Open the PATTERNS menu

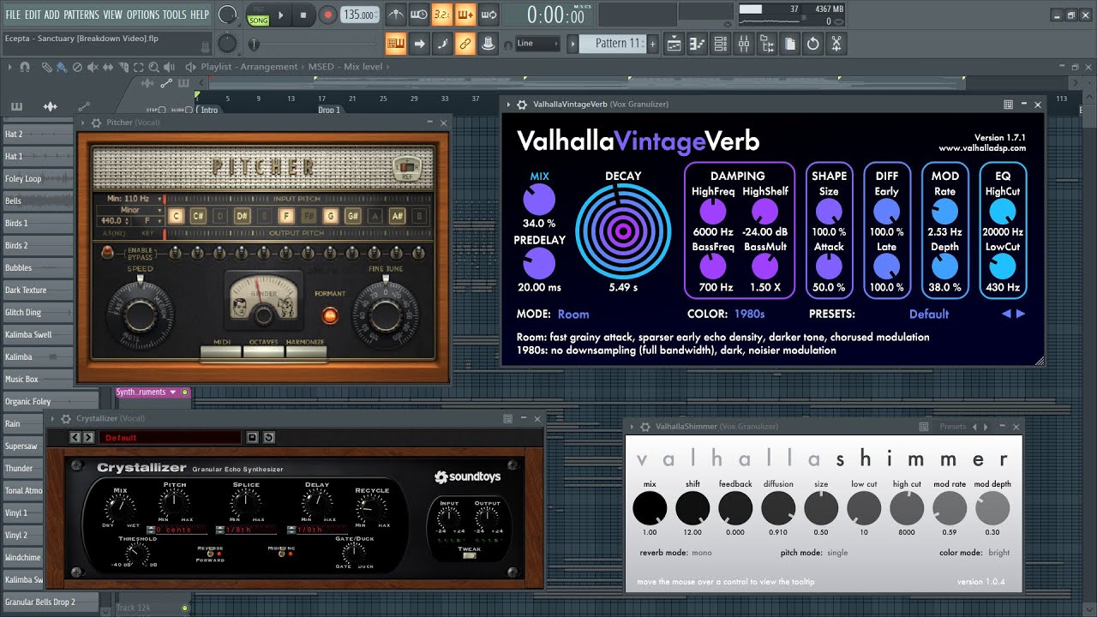coord(81,15)
